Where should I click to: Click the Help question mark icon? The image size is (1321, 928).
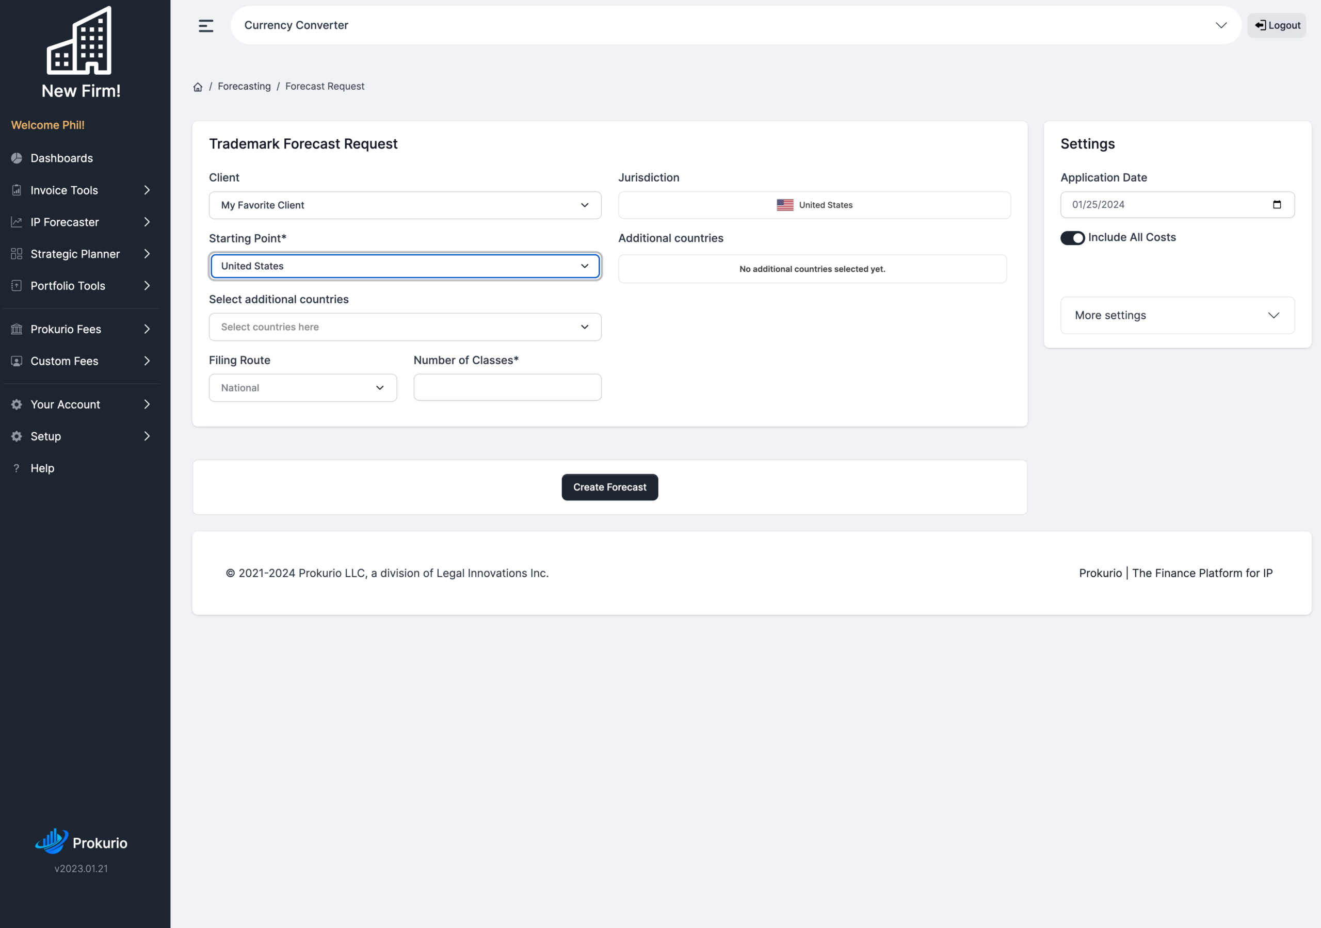[x=17, y=468]
